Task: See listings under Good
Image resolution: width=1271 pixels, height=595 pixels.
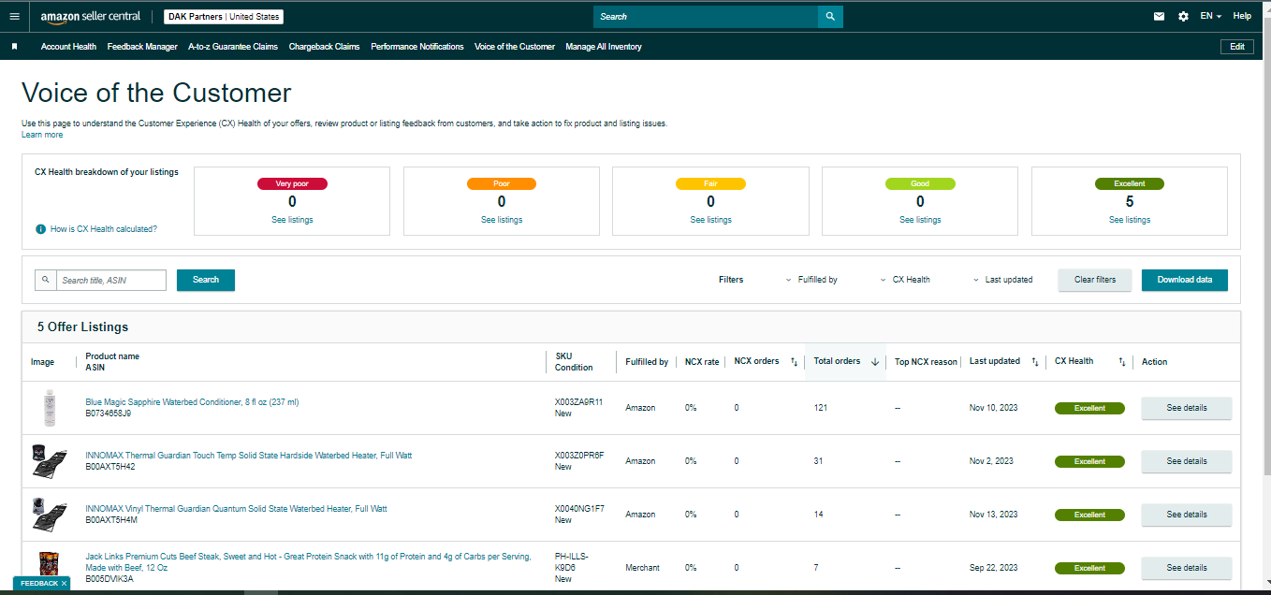Action: point(920,220)
